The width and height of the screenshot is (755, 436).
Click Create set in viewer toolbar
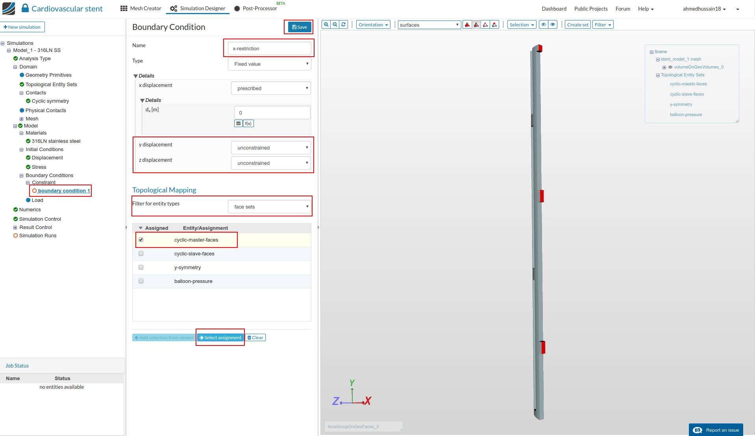pos(577,25)
